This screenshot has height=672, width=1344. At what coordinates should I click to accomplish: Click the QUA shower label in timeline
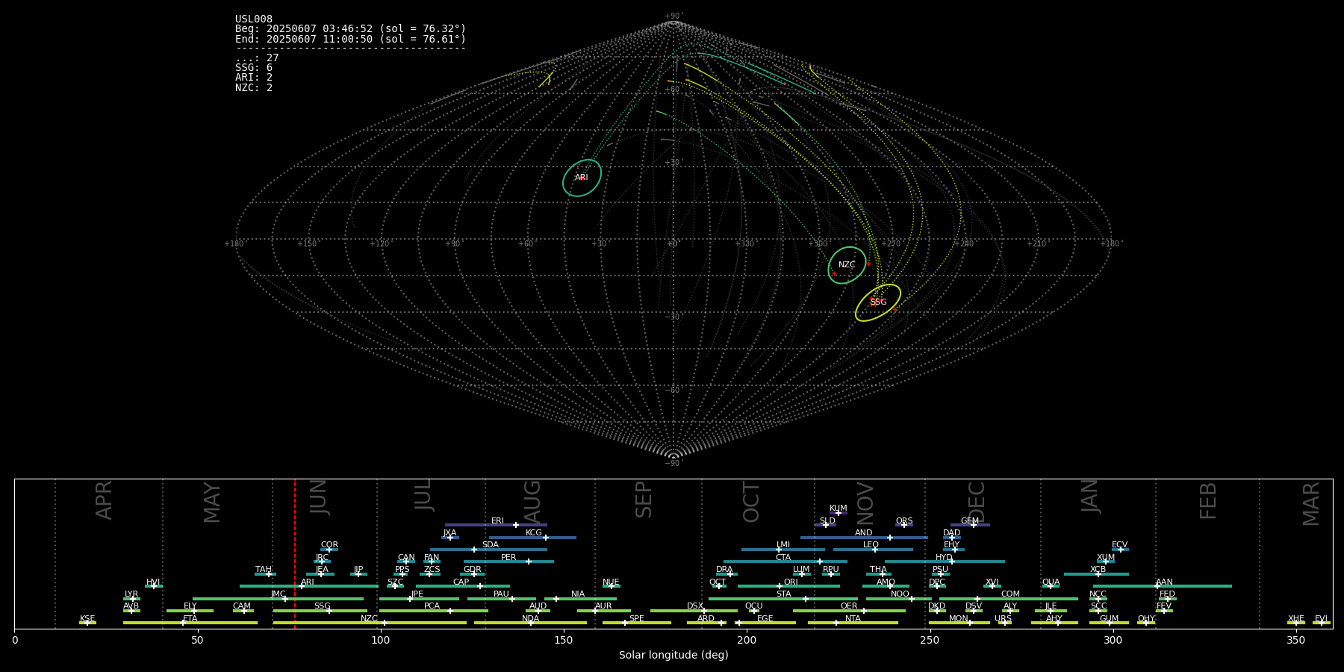(1051, 582)
